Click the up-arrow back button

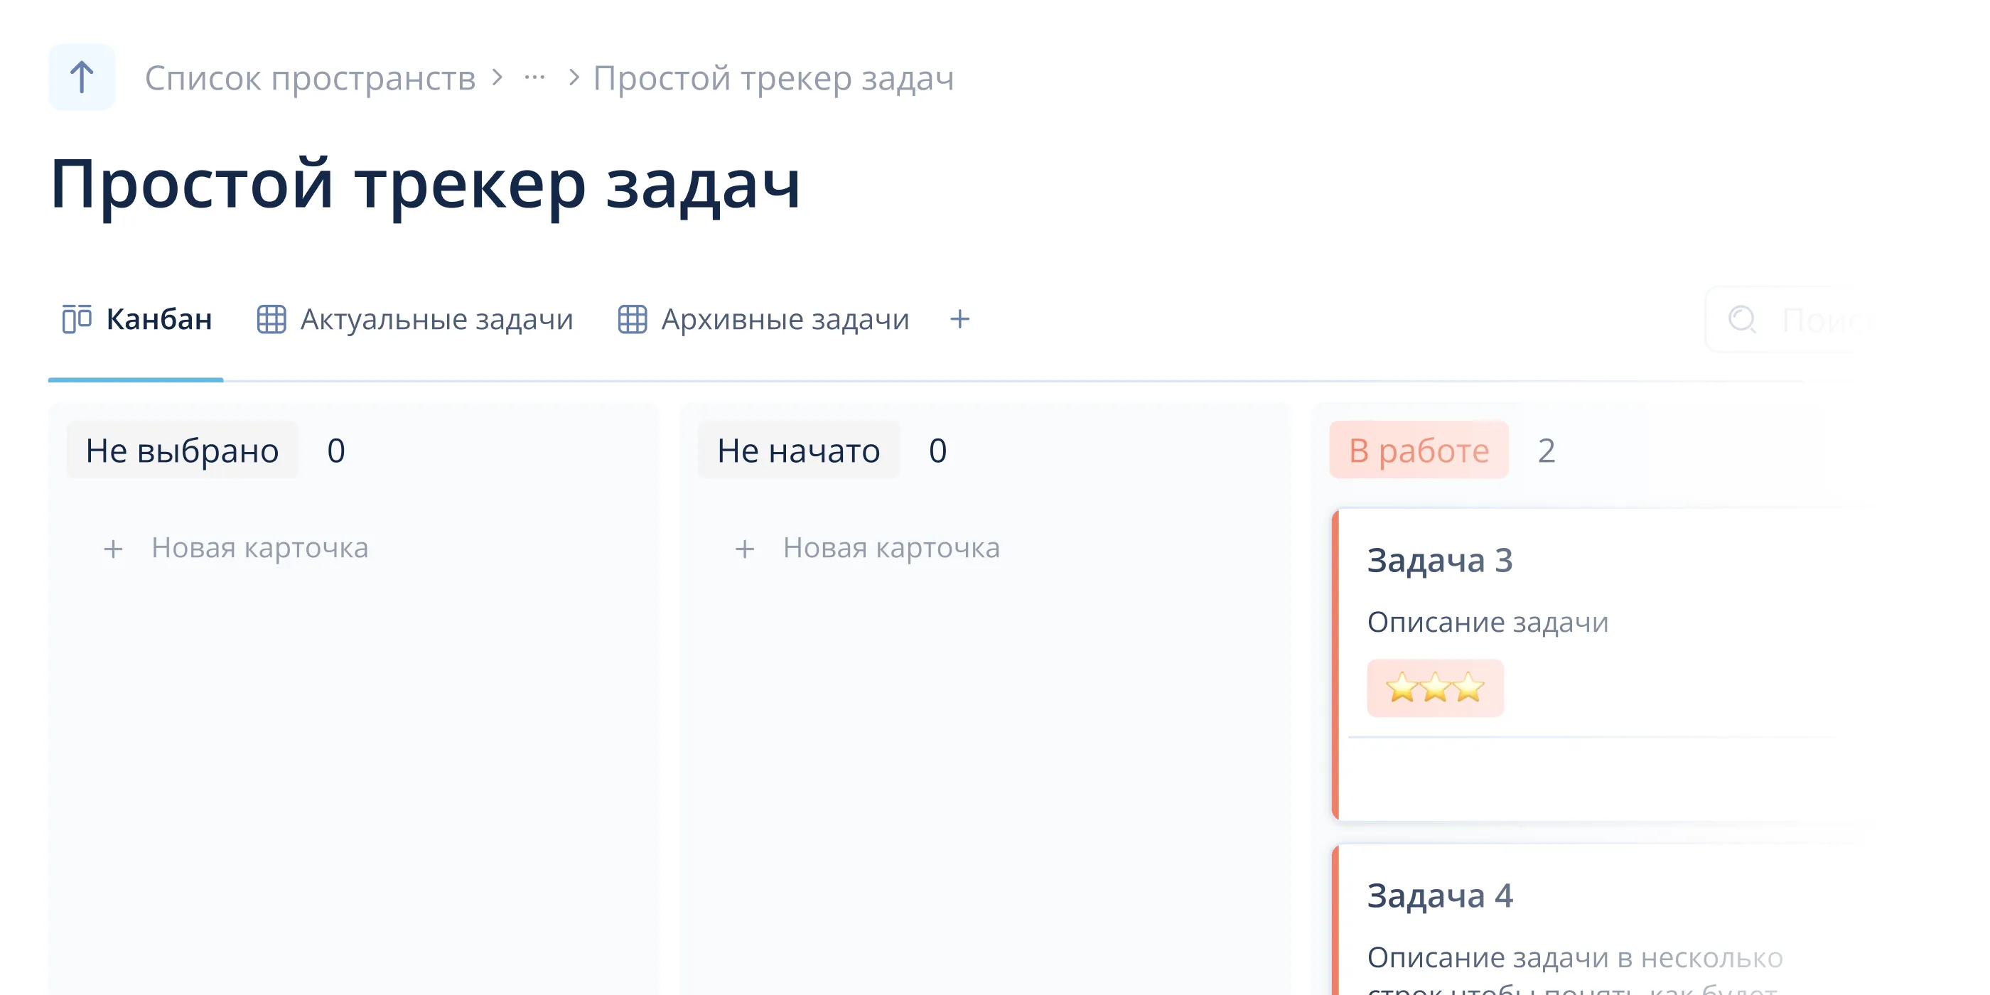[81, 77]
